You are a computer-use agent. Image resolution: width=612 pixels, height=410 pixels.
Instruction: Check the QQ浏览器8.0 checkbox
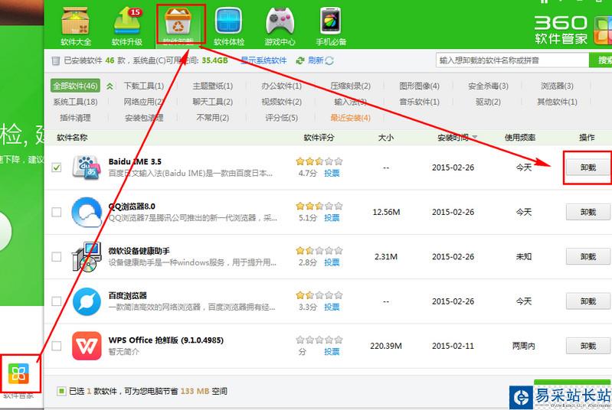(x=57, y=212)
